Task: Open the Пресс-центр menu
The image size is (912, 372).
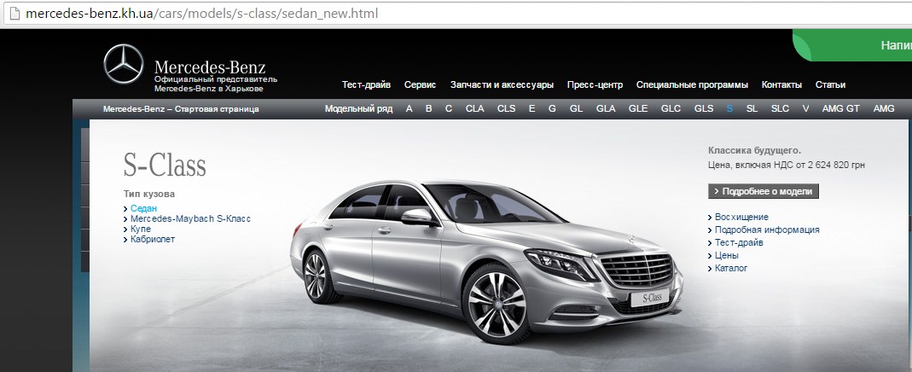Action: pos(595,84)
